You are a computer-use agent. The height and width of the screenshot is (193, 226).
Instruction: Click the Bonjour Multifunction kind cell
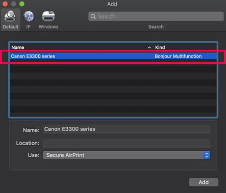[x=178, y=56]
